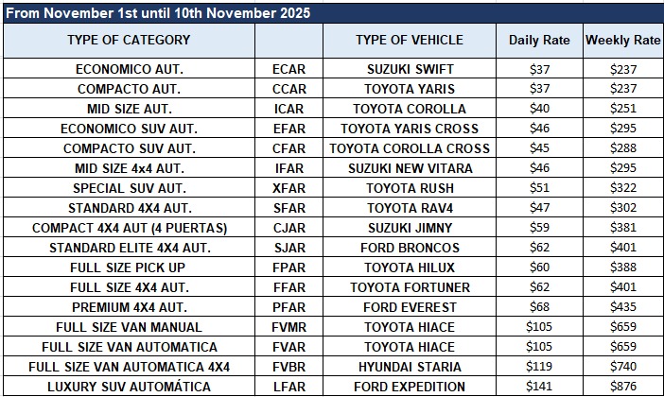Click the date range title banner
This screenshot has height=397, width=664.
(x=334, y=13)
